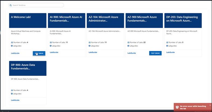Click laptop icon in AI-900 card
212x112 pixels.
51,42
